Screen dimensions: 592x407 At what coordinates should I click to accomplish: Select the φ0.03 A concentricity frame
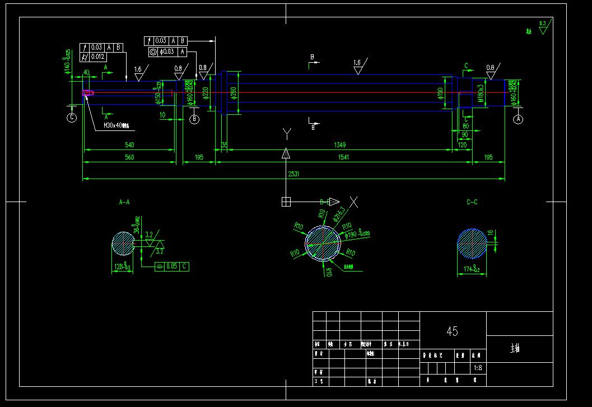167,52
